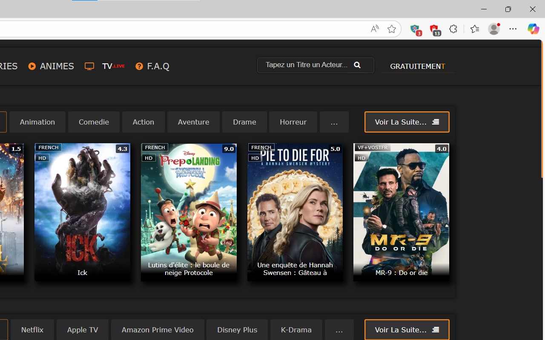This screenshot has width=545, height=340.
Task: Click the 'Ick' title caption
Action: pyautogui.click(x=82, y=272)
